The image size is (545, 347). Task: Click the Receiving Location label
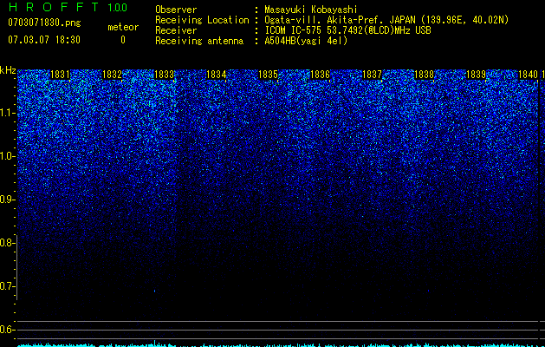pyautogui.click(x=202, y=20)
